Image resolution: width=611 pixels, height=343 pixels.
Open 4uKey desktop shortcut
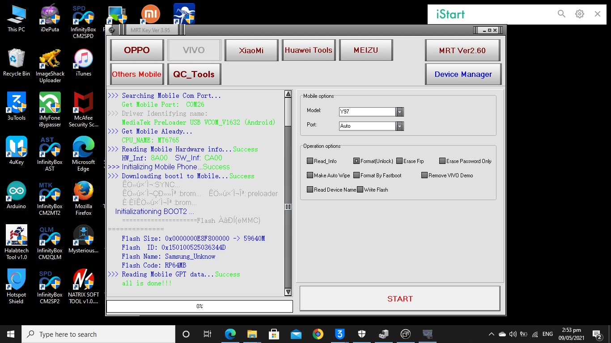click(x=16, y=151)
